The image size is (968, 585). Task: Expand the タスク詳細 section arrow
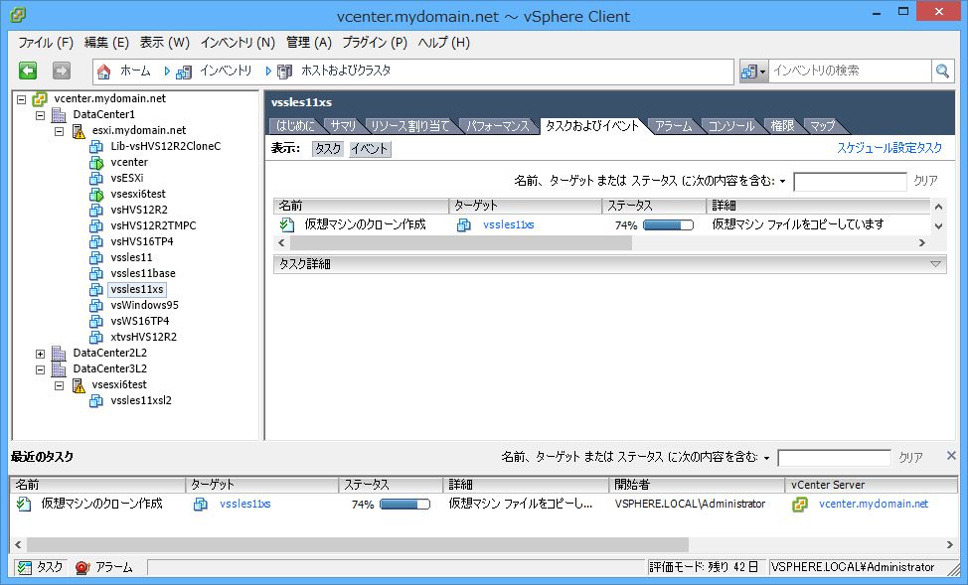click(x=936, y=264)
